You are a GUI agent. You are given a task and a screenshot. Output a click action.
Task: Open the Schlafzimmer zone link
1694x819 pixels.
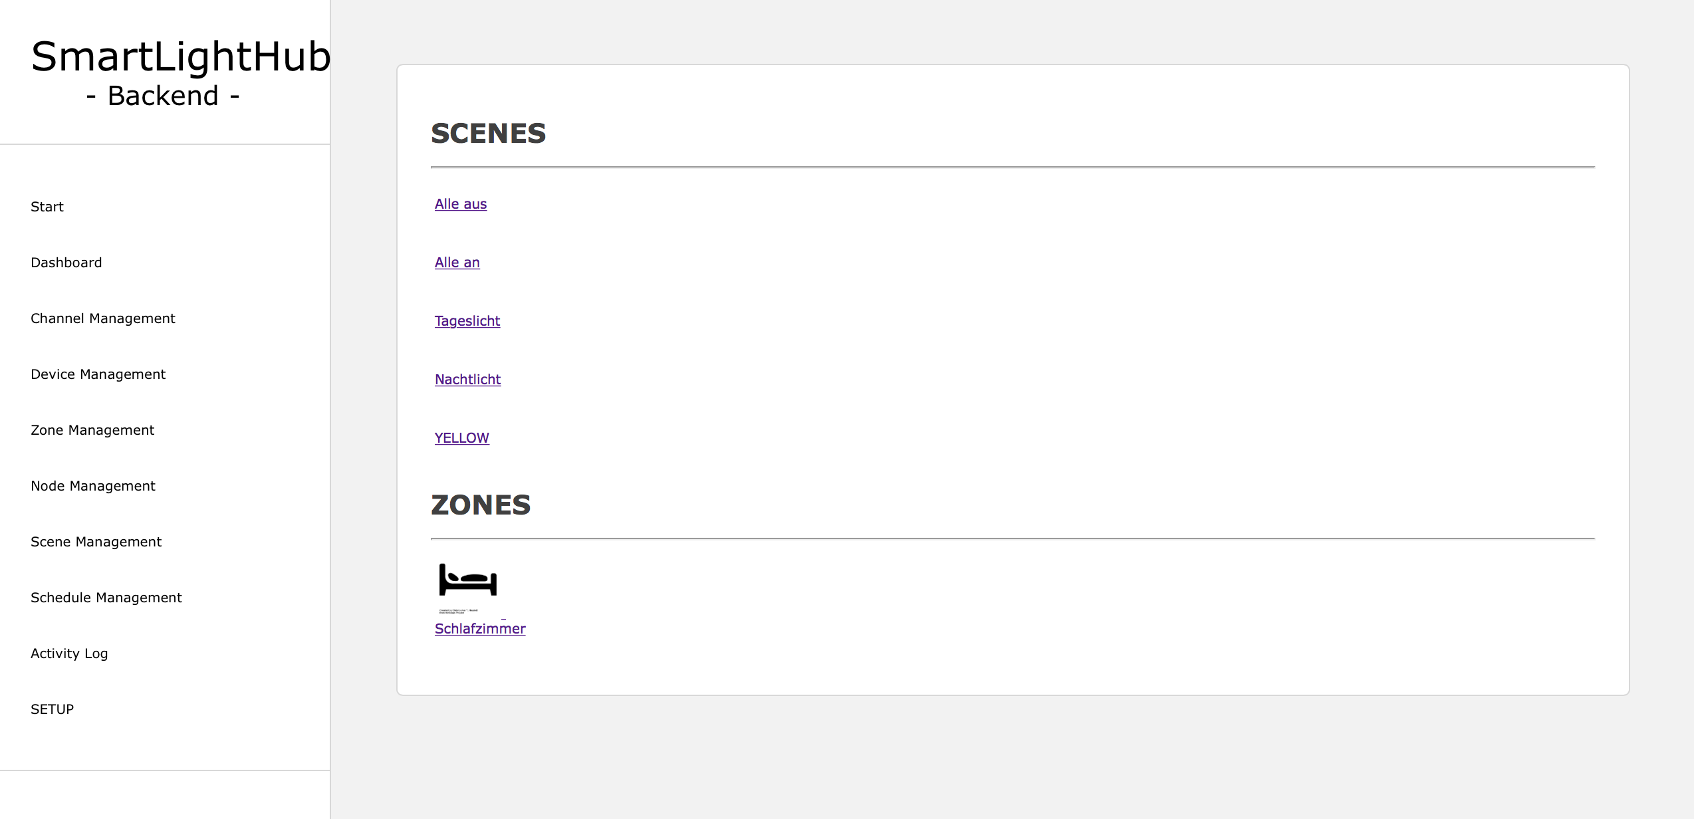[480, 629]
